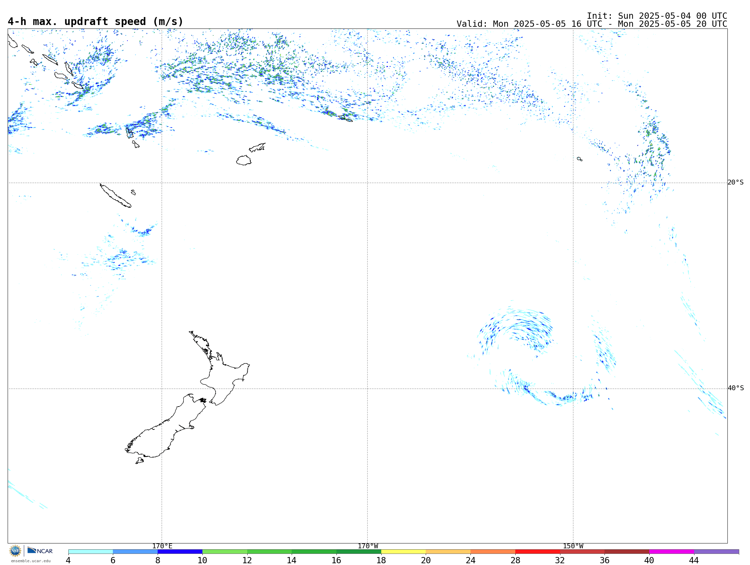The height and width of the screenshot is (565, 750).
Task: Click the colorbar tick label '32'
Action: point(560,560)
